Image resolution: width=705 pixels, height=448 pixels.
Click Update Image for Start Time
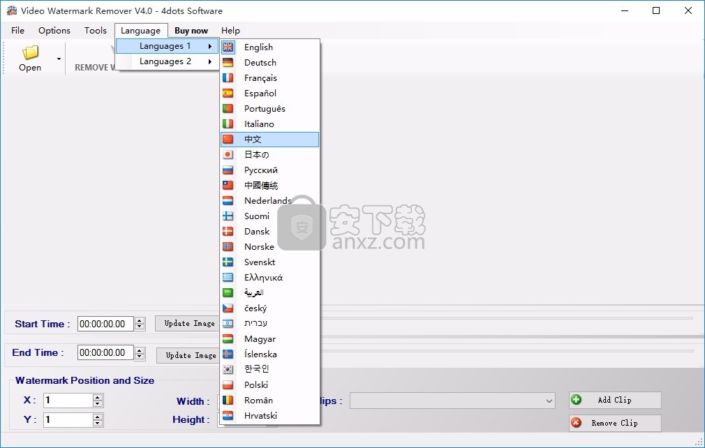point(188,324)
